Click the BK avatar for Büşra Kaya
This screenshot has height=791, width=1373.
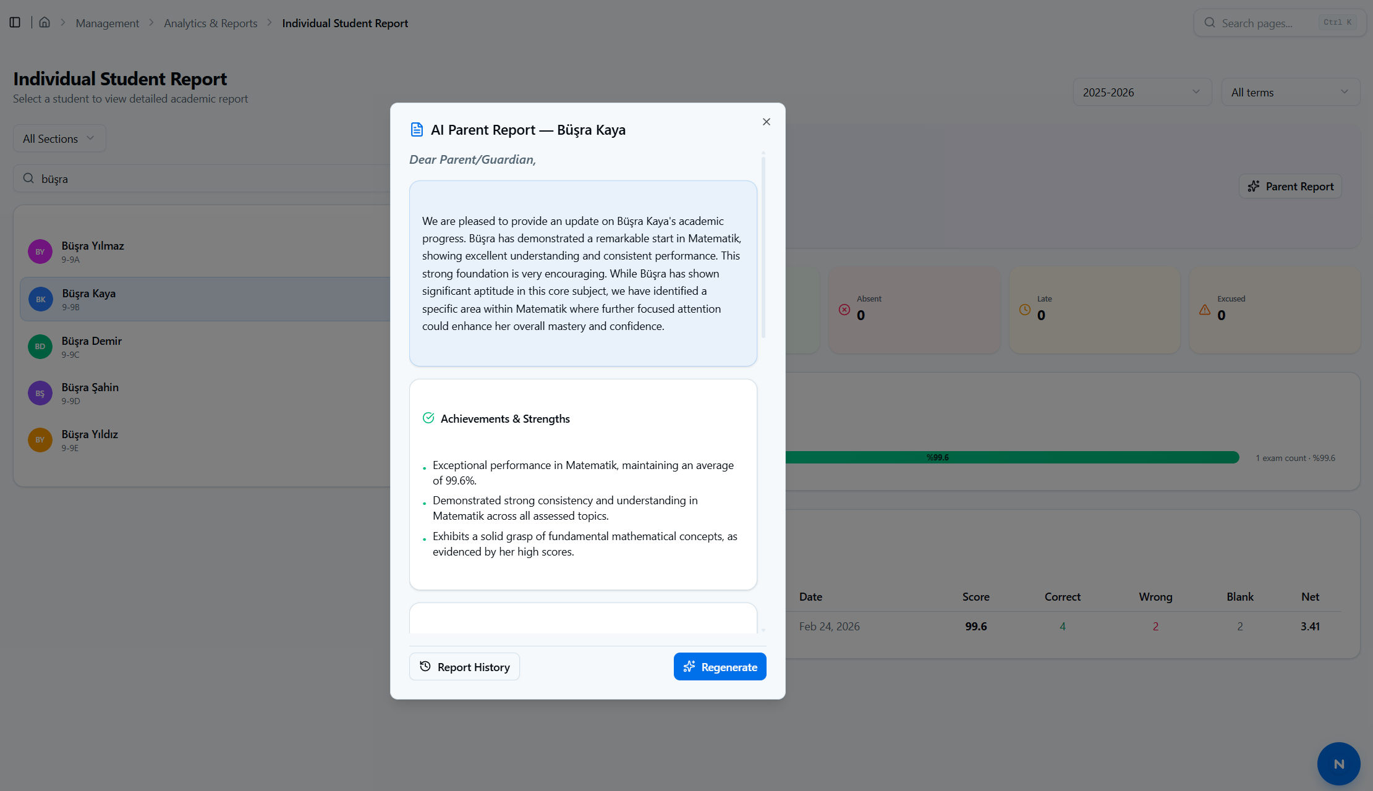click(x=41, y=299)
